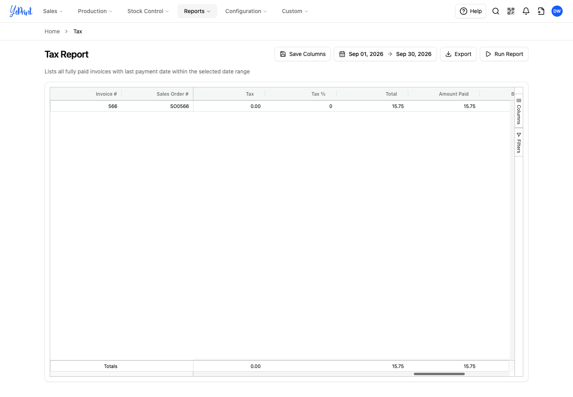Select the SO0566 sales order cell
The image size is (573, 397).
coord(158,106)
